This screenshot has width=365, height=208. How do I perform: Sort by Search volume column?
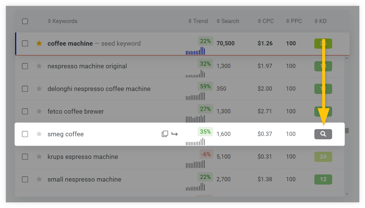point(228,21)
